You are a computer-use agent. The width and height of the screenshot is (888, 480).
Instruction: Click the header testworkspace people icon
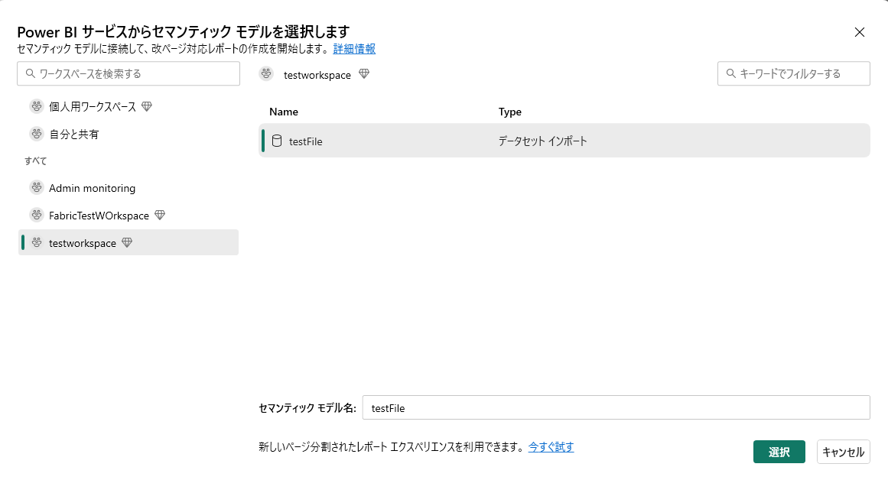click(x=266, y=74)
